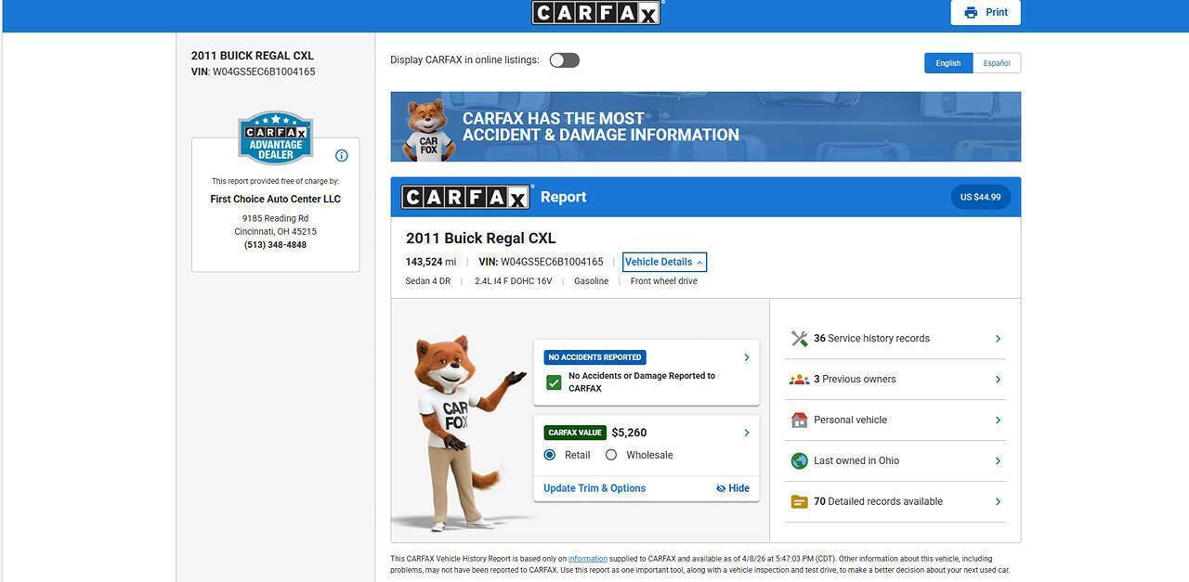This screenshot has height=582, width=1189.
Task: Click the detailed records folder icon
Action: coord(799,502)
